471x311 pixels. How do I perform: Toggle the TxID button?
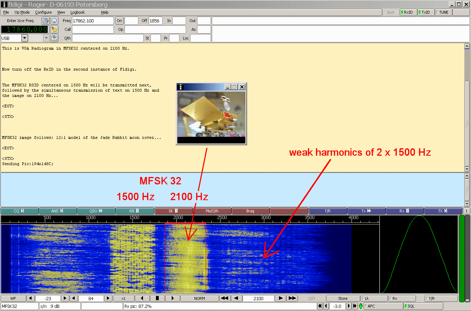[425, 12]
